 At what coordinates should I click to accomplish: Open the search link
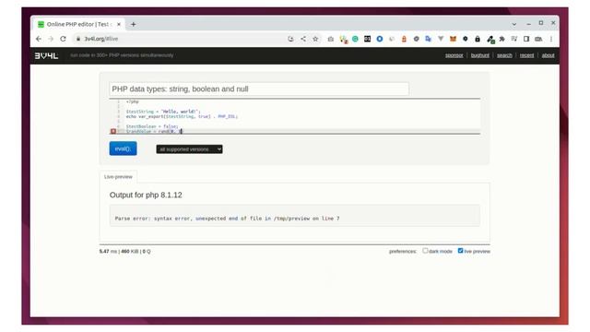[x=504, y=55]
